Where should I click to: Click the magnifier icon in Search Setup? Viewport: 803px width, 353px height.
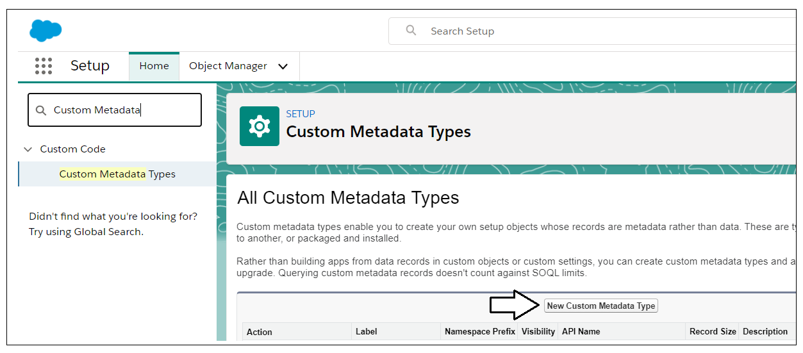[x=411, y=31]
